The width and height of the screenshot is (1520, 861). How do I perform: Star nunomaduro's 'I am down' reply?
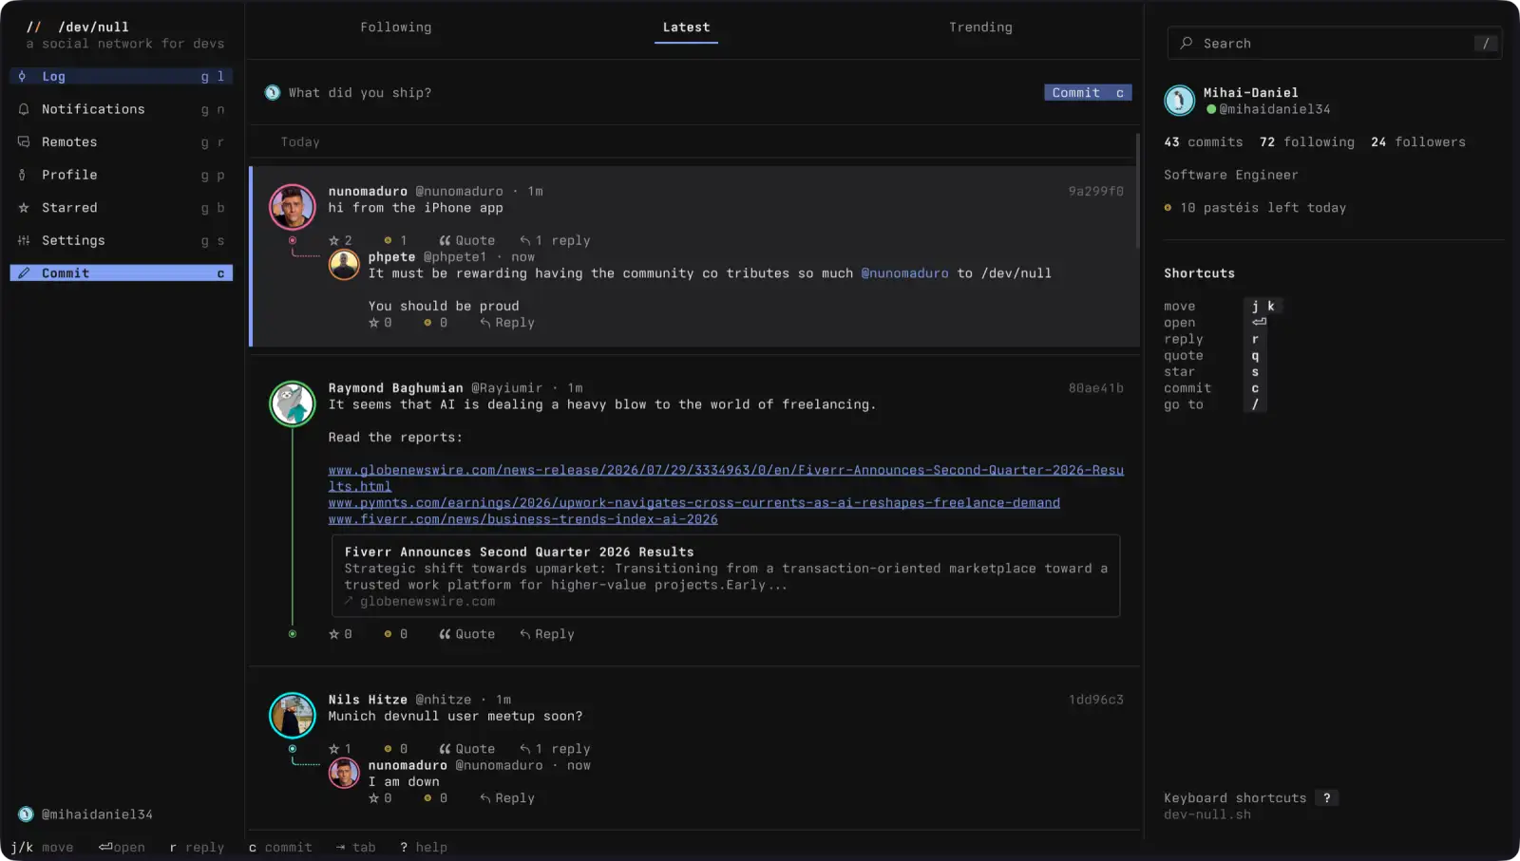point(380,798)
